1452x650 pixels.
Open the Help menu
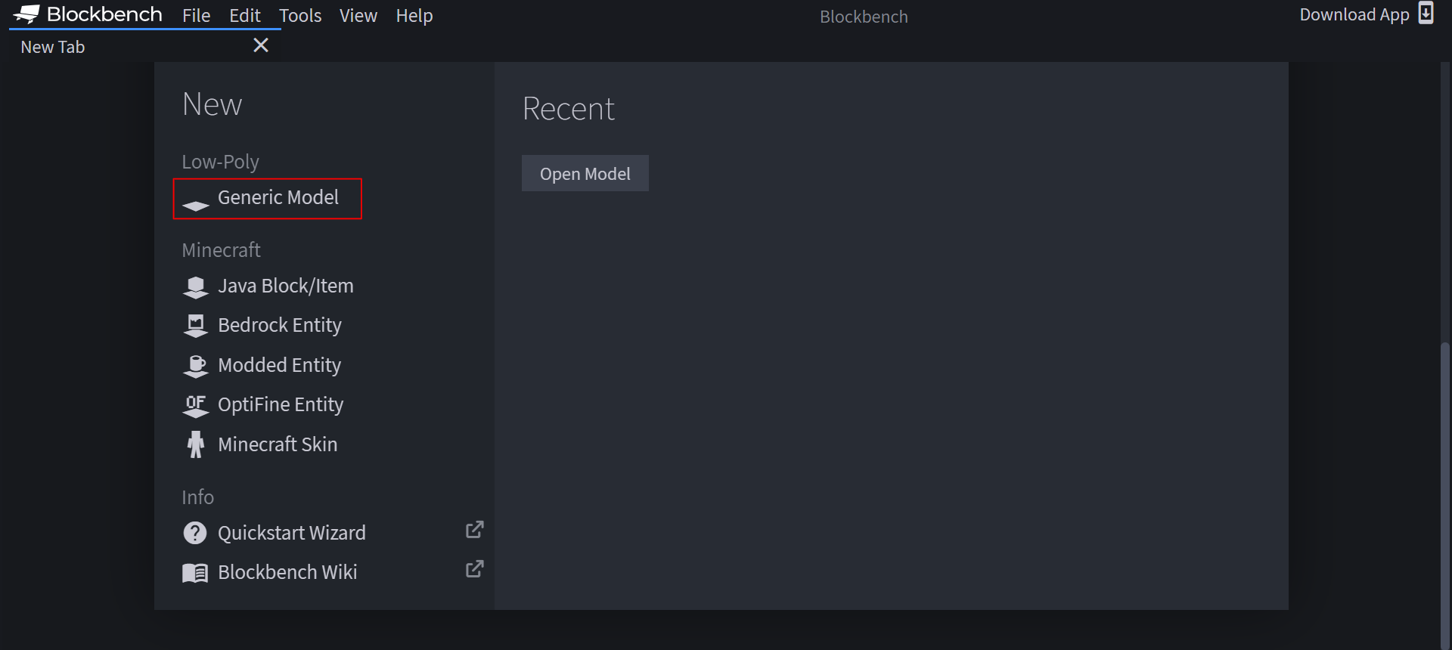tap(414, 15)
